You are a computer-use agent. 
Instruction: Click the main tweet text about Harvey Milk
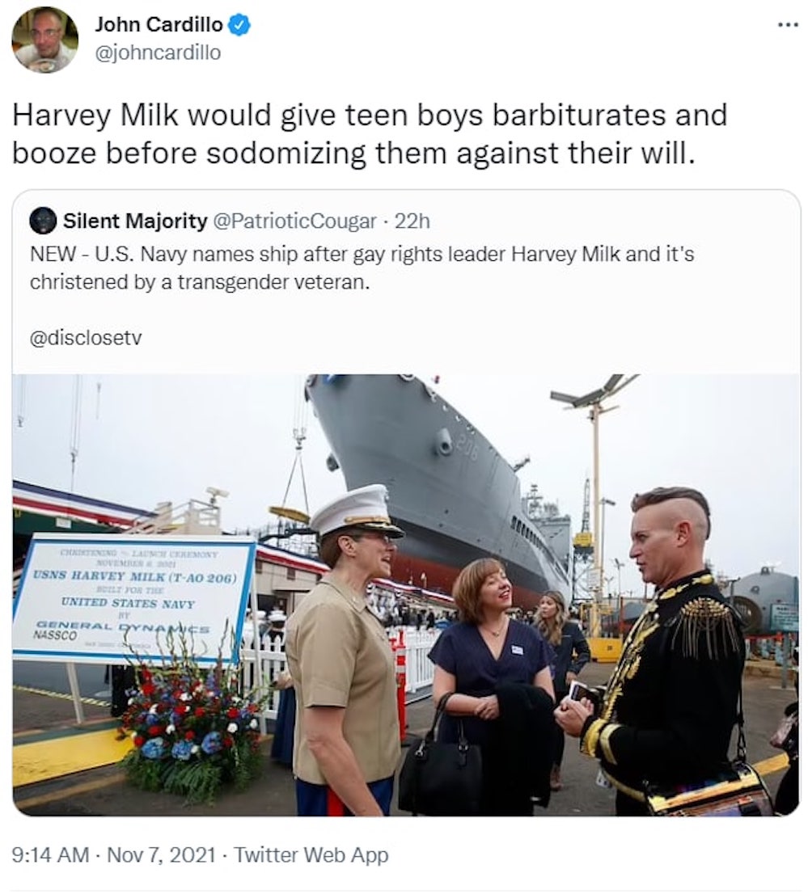[x=370, y=133]
